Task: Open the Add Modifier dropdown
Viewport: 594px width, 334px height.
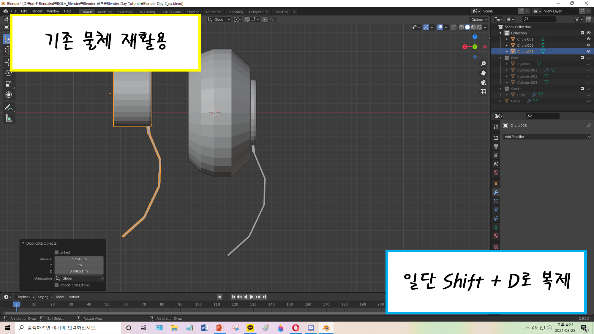Action: [547, 137]
